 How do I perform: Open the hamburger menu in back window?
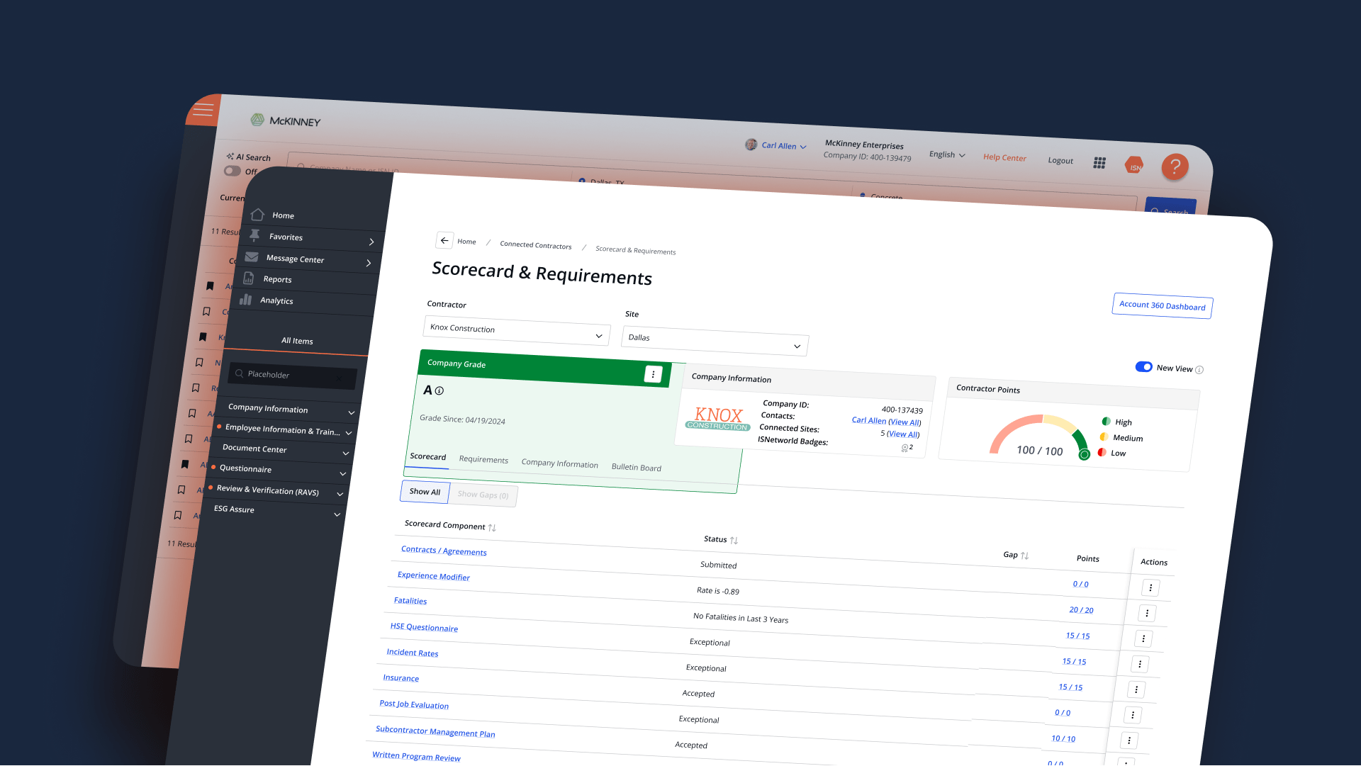point(203,110)
